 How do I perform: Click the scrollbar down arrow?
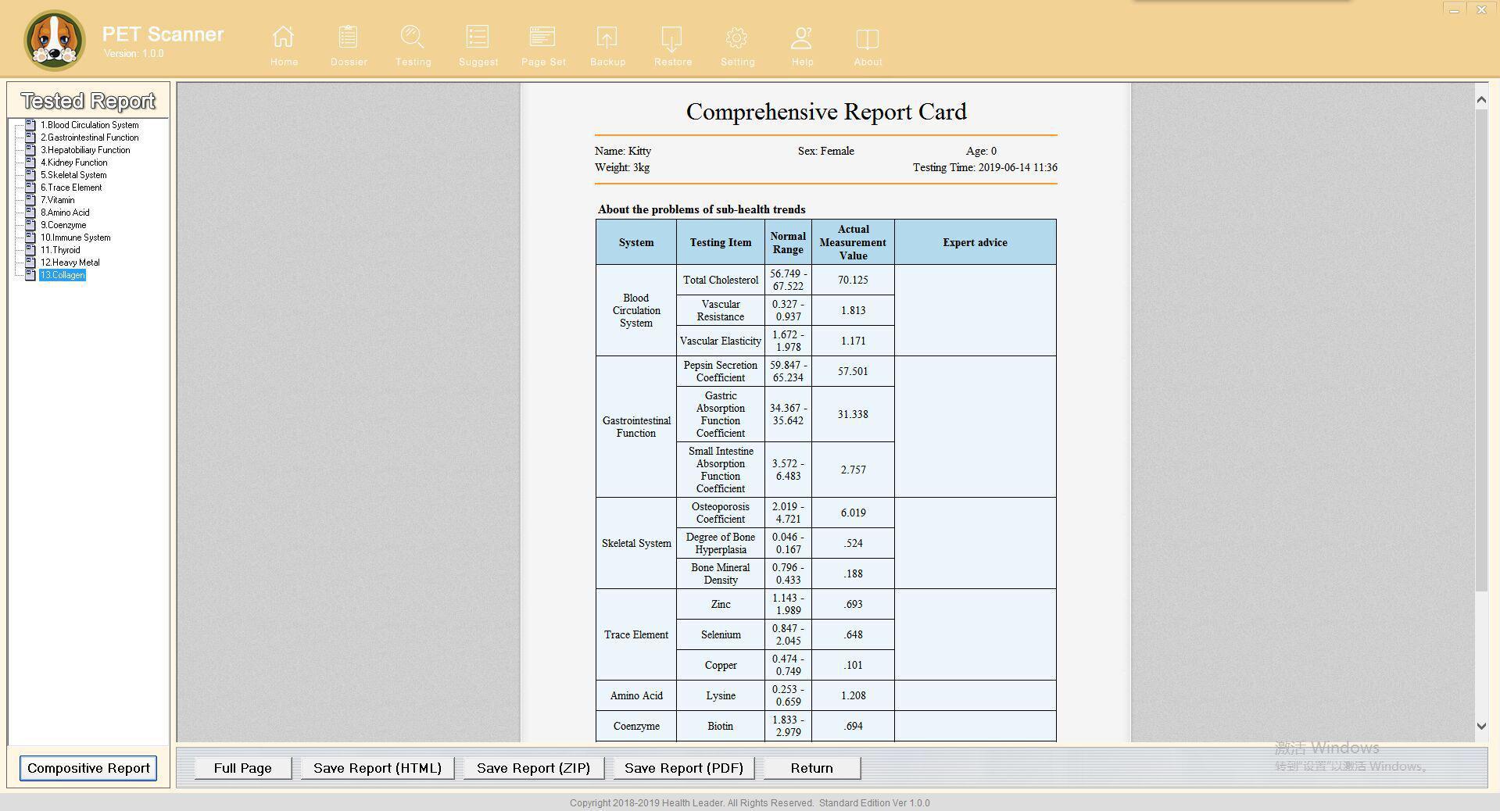tap(1480, 726)
